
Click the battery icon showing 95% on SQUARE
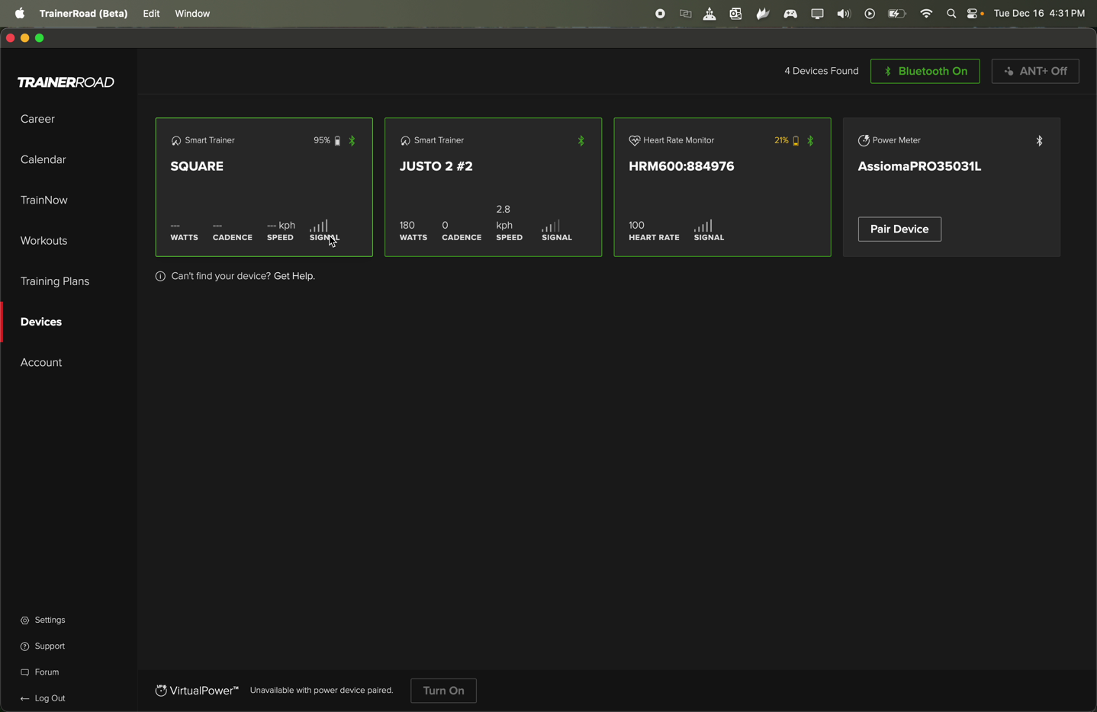(x=336, y=140)
